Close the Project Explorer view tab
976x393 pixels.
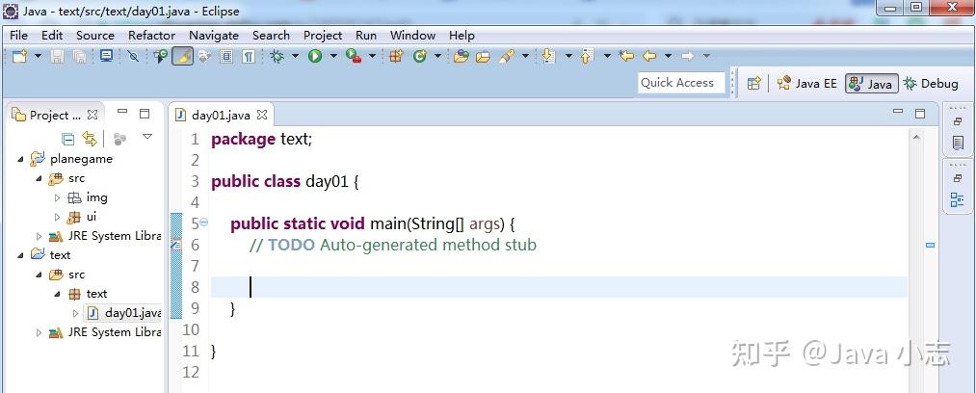[92, 115]
